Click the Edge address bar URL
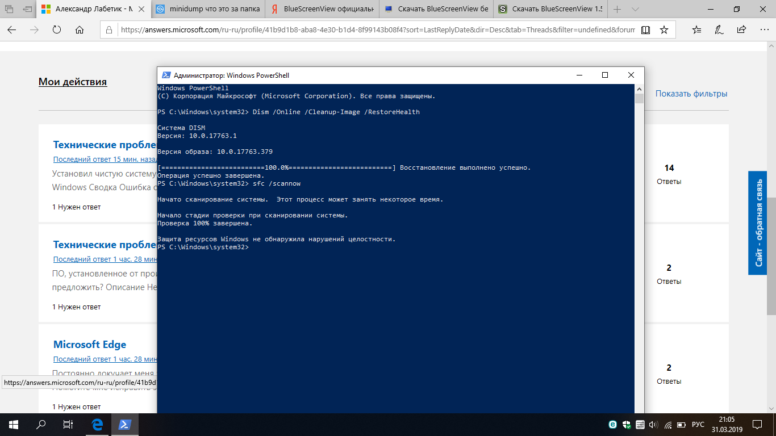The width and height of the screenshot is (776, 436). (x=378, y=30)
